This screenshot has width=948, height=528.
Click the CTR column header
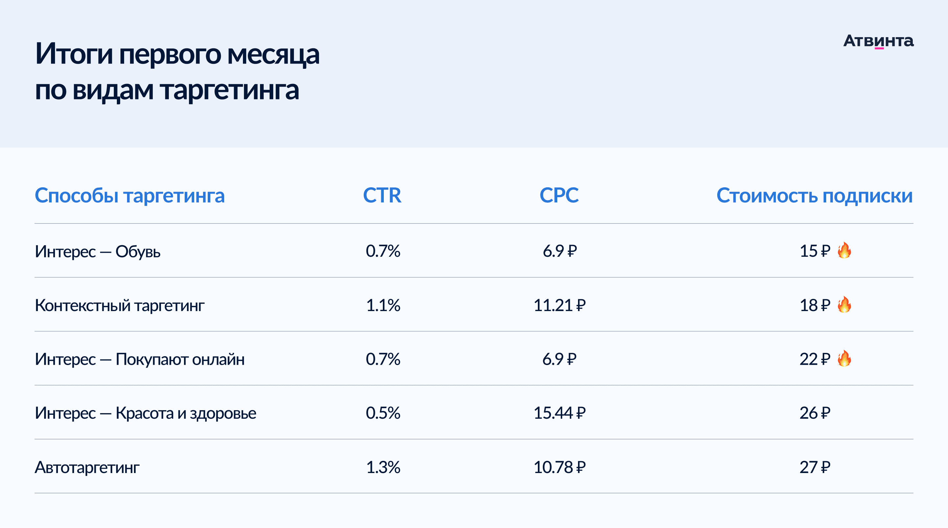coord(382,195)
